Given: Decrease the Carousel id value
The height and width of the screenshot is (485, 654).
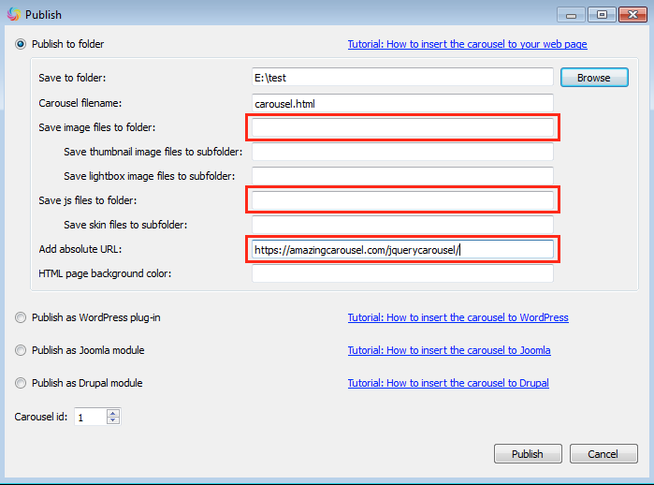Looking at the screenshot, I should coord(113,420).
